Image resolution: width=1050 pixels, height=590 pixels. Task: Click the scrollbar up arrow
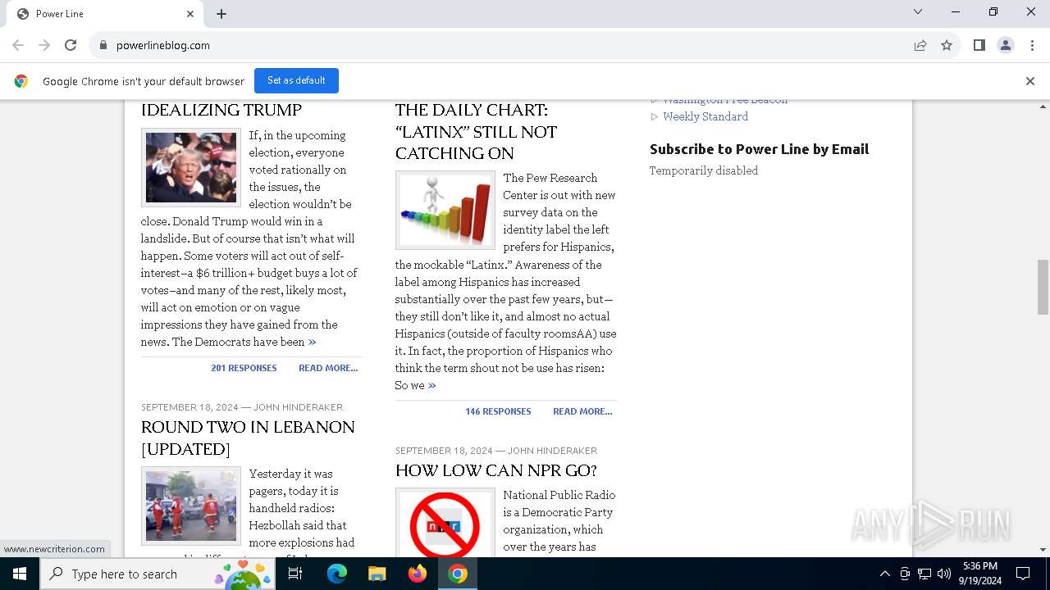coord(1043,107)
